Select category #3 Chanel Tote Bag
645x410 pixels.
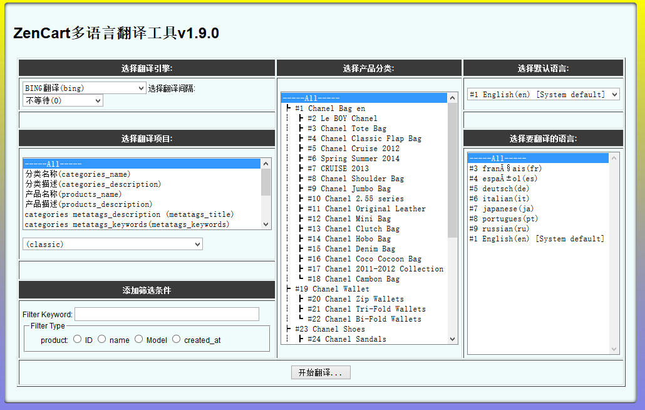click(x=364, y=129)
